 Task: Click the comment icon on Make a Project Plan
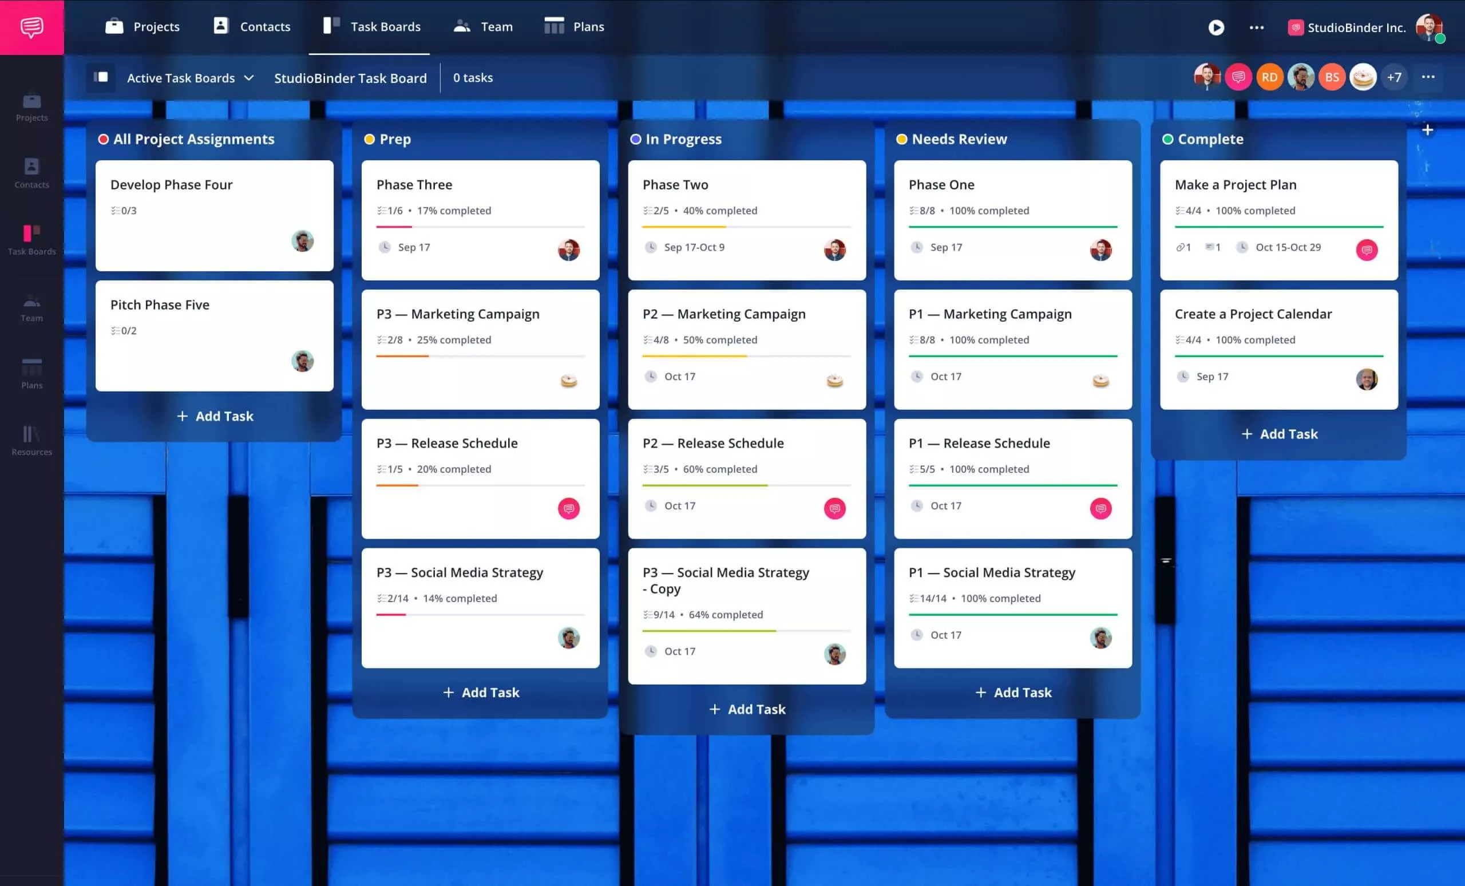(1209, 247)
